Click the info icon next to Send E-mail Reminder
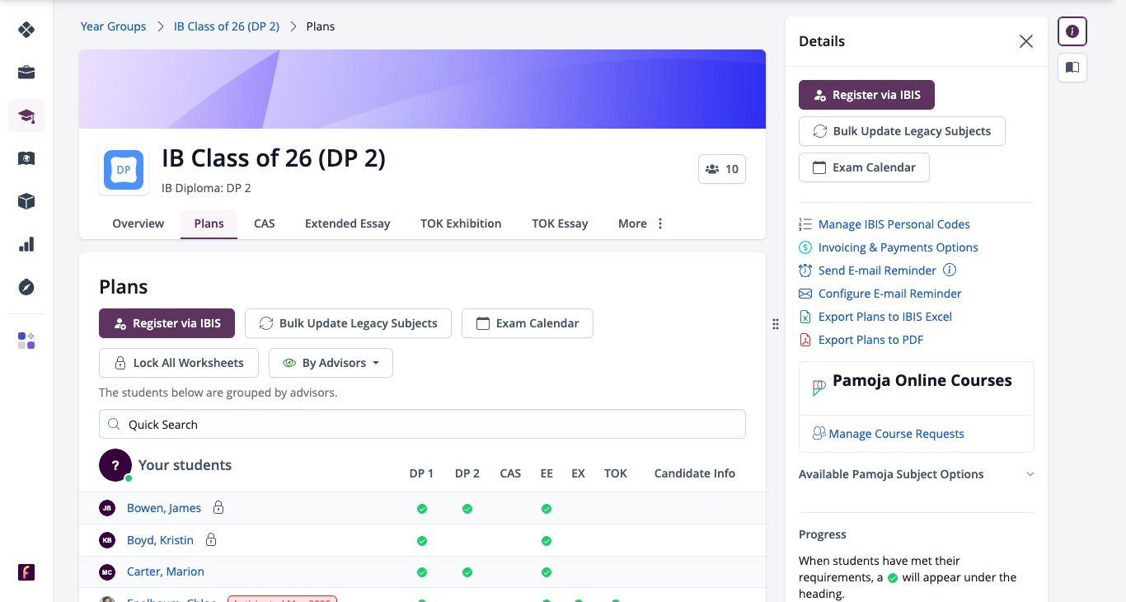The image size is (1126, 602). click(x=950, y=270)
